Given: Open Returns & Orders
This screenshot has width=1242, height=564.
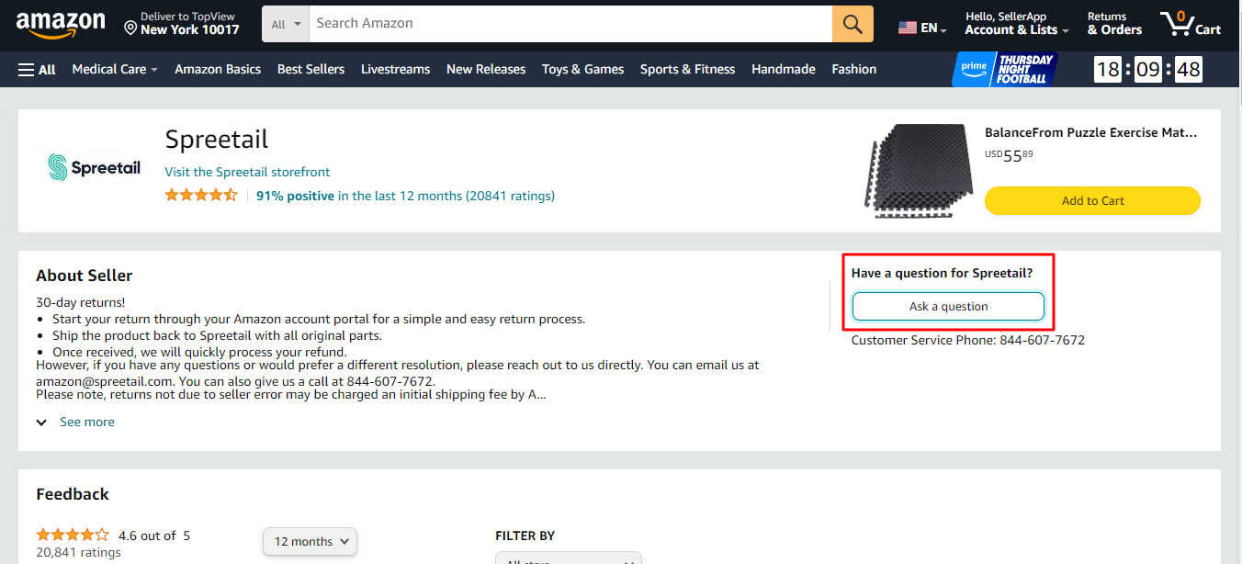Looking at the screenshot, I should point(1114,24).
